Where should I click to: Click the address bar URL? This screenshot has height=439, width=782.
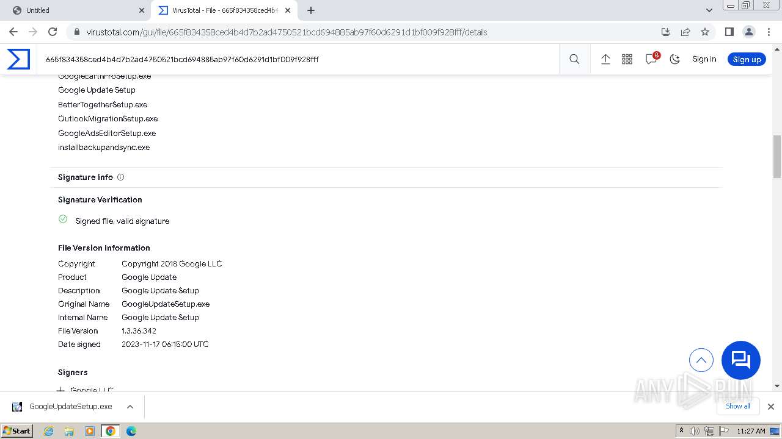click(x=287, y=32)
